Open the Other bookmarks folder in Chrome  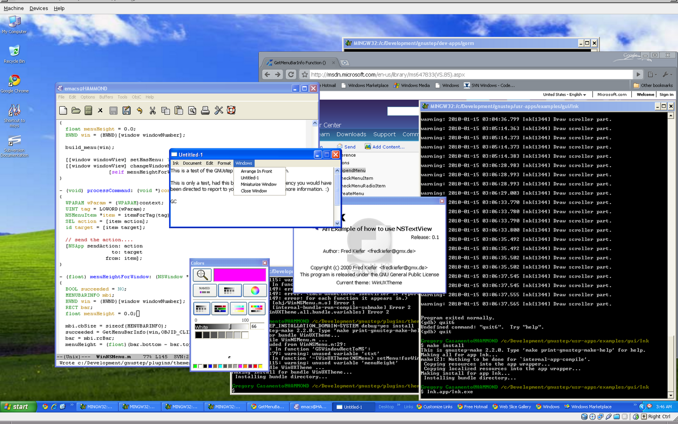tap(653, 85)
